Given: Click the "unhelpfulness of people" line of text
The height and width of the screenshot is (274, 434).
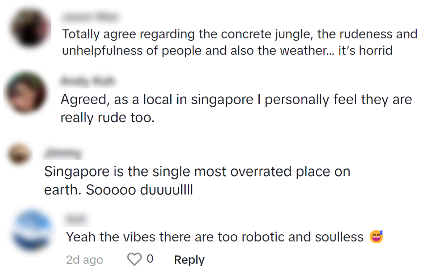Looking at the screenshot, I should click(x=227, y=51).
